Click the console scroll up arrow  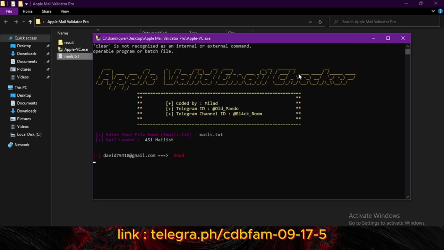408,46
